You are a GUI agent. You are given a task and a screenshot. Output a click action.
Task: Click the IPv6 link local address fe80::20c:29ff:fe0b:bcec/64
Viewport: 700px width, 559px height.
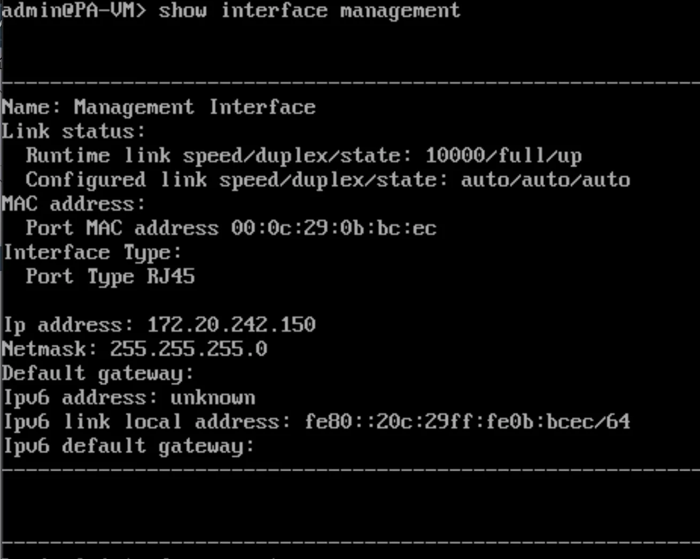(467, 422)
